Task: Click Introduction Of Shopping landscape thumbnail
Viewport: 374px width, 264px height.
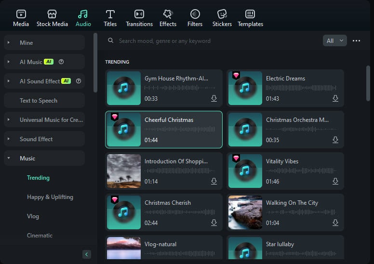Action: pyautogui.click(x=124, y=171)
